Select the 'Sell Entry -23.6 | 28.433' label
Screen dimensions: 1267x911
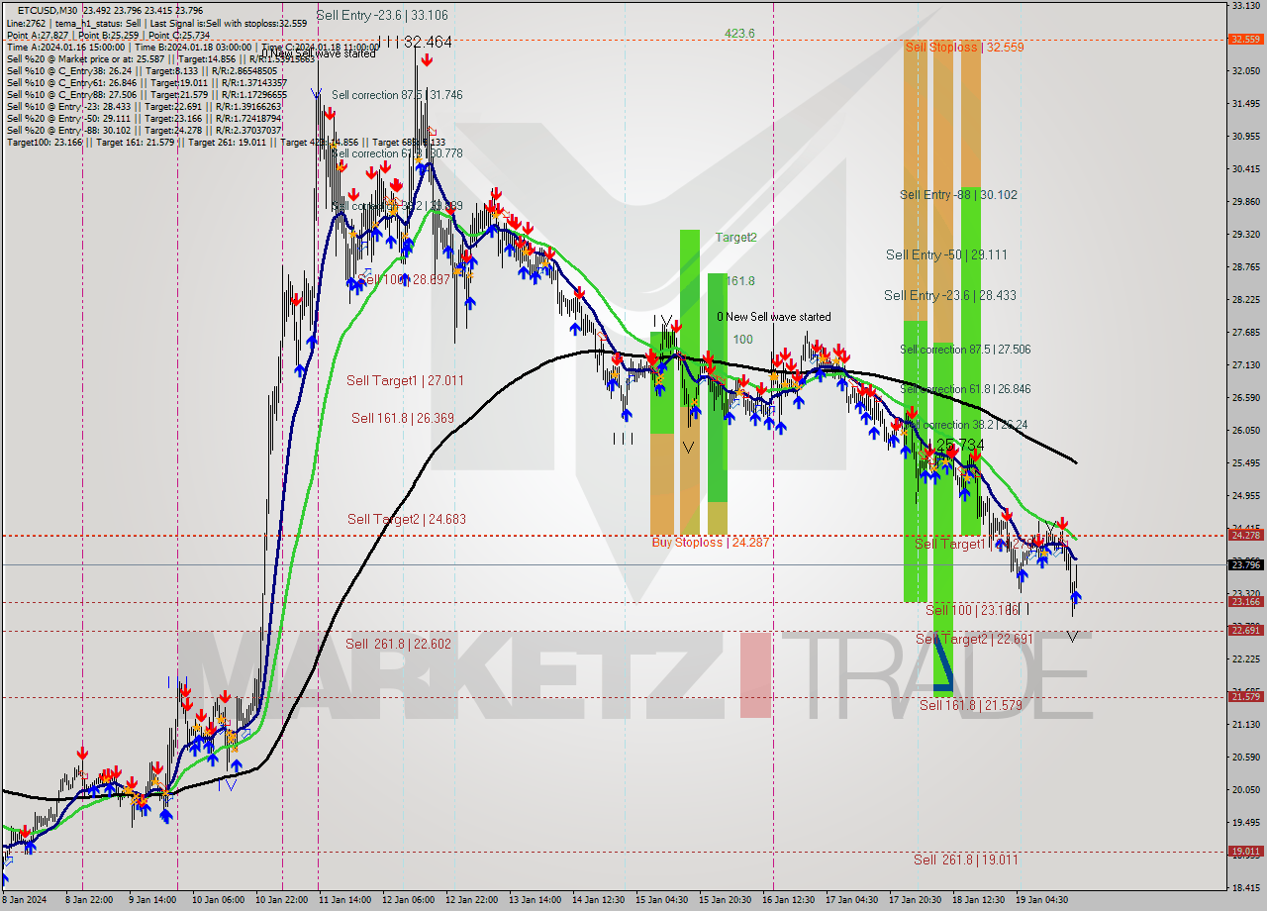950,295
